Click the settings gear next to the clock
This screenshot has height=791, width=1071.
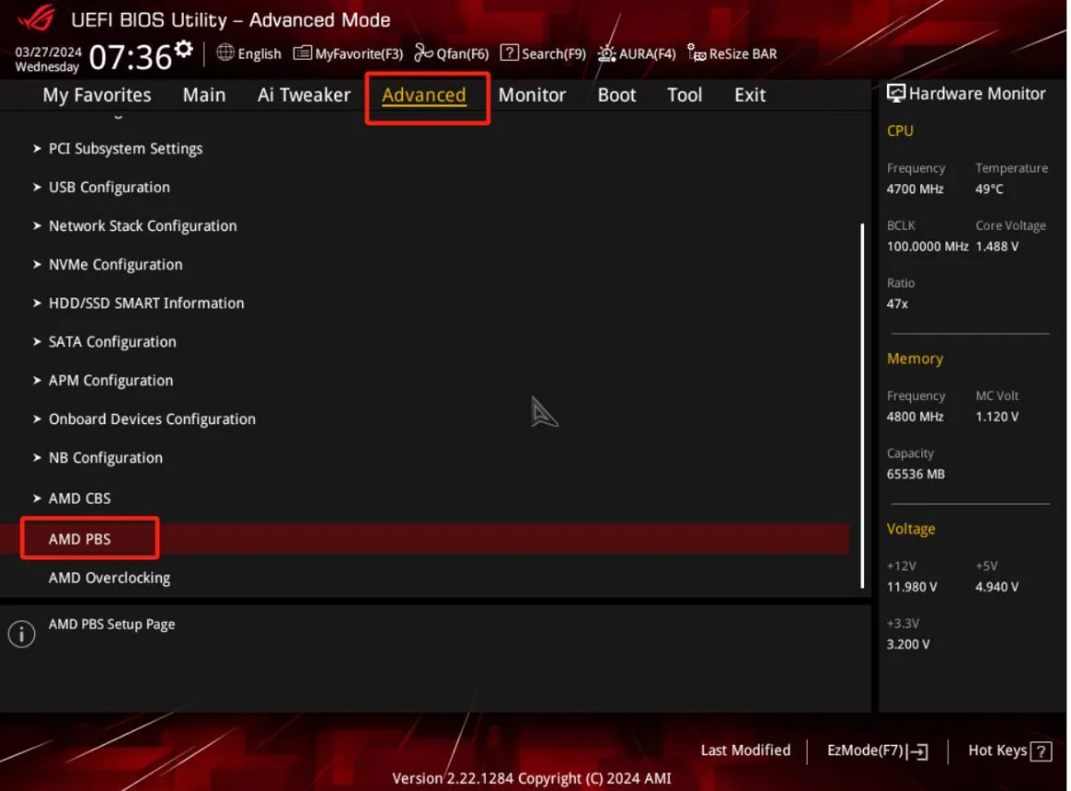[x=183, y=49]
